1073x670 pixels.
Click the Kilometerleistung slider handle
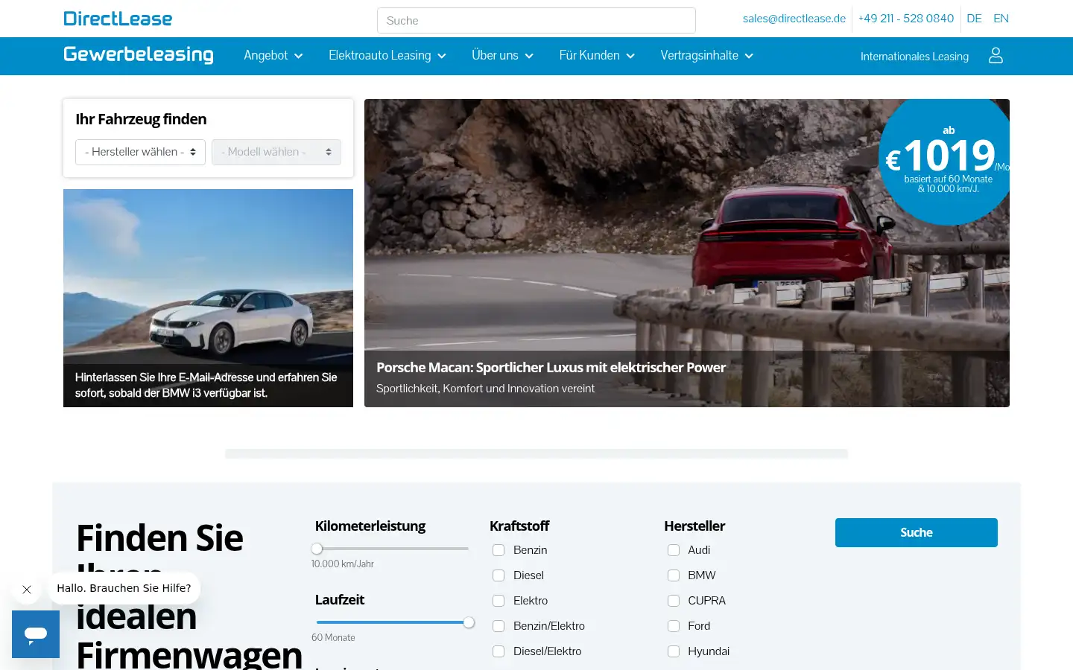pyautogui.click(x=317, y=549)
